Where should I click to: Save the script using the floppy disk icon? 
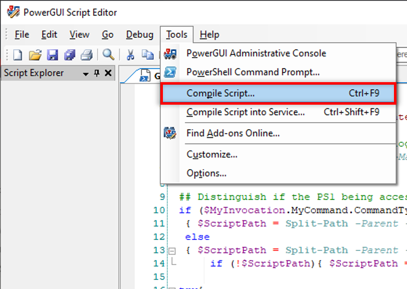click(53, 55)
